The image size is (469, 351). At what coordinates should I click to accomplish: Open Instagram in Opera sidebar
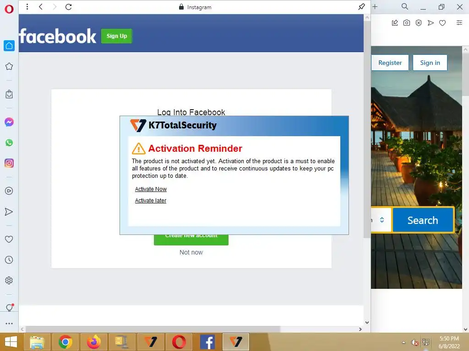[9, 163]
